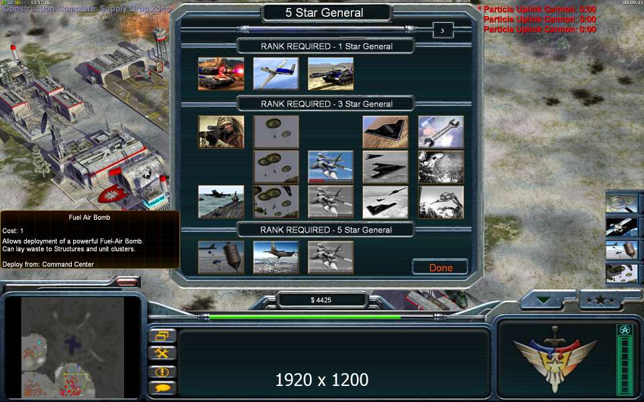Click the 'Fuel Air Bomb' tooltip title

click(89, 217)
